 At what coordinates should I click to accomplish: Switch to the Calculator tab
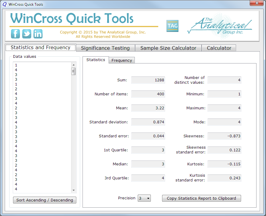coord(219,48)
